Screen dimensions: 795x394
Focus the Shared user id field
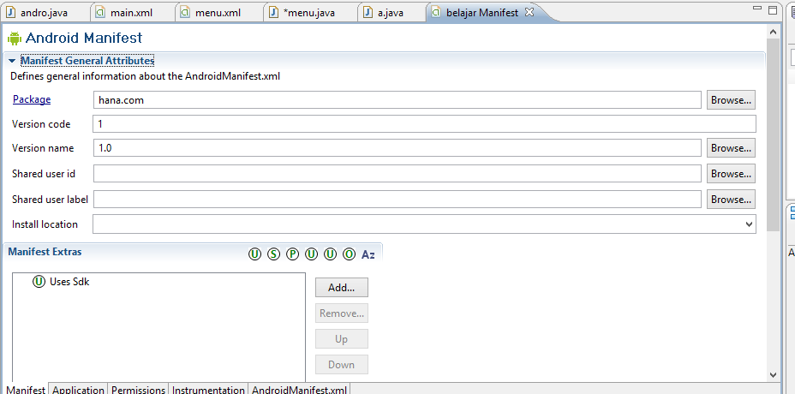coord(397,173)
